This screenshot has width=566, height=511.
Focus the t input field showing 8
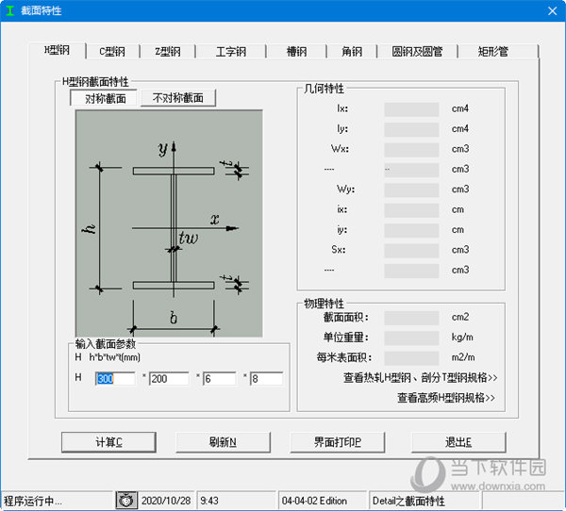266,379
